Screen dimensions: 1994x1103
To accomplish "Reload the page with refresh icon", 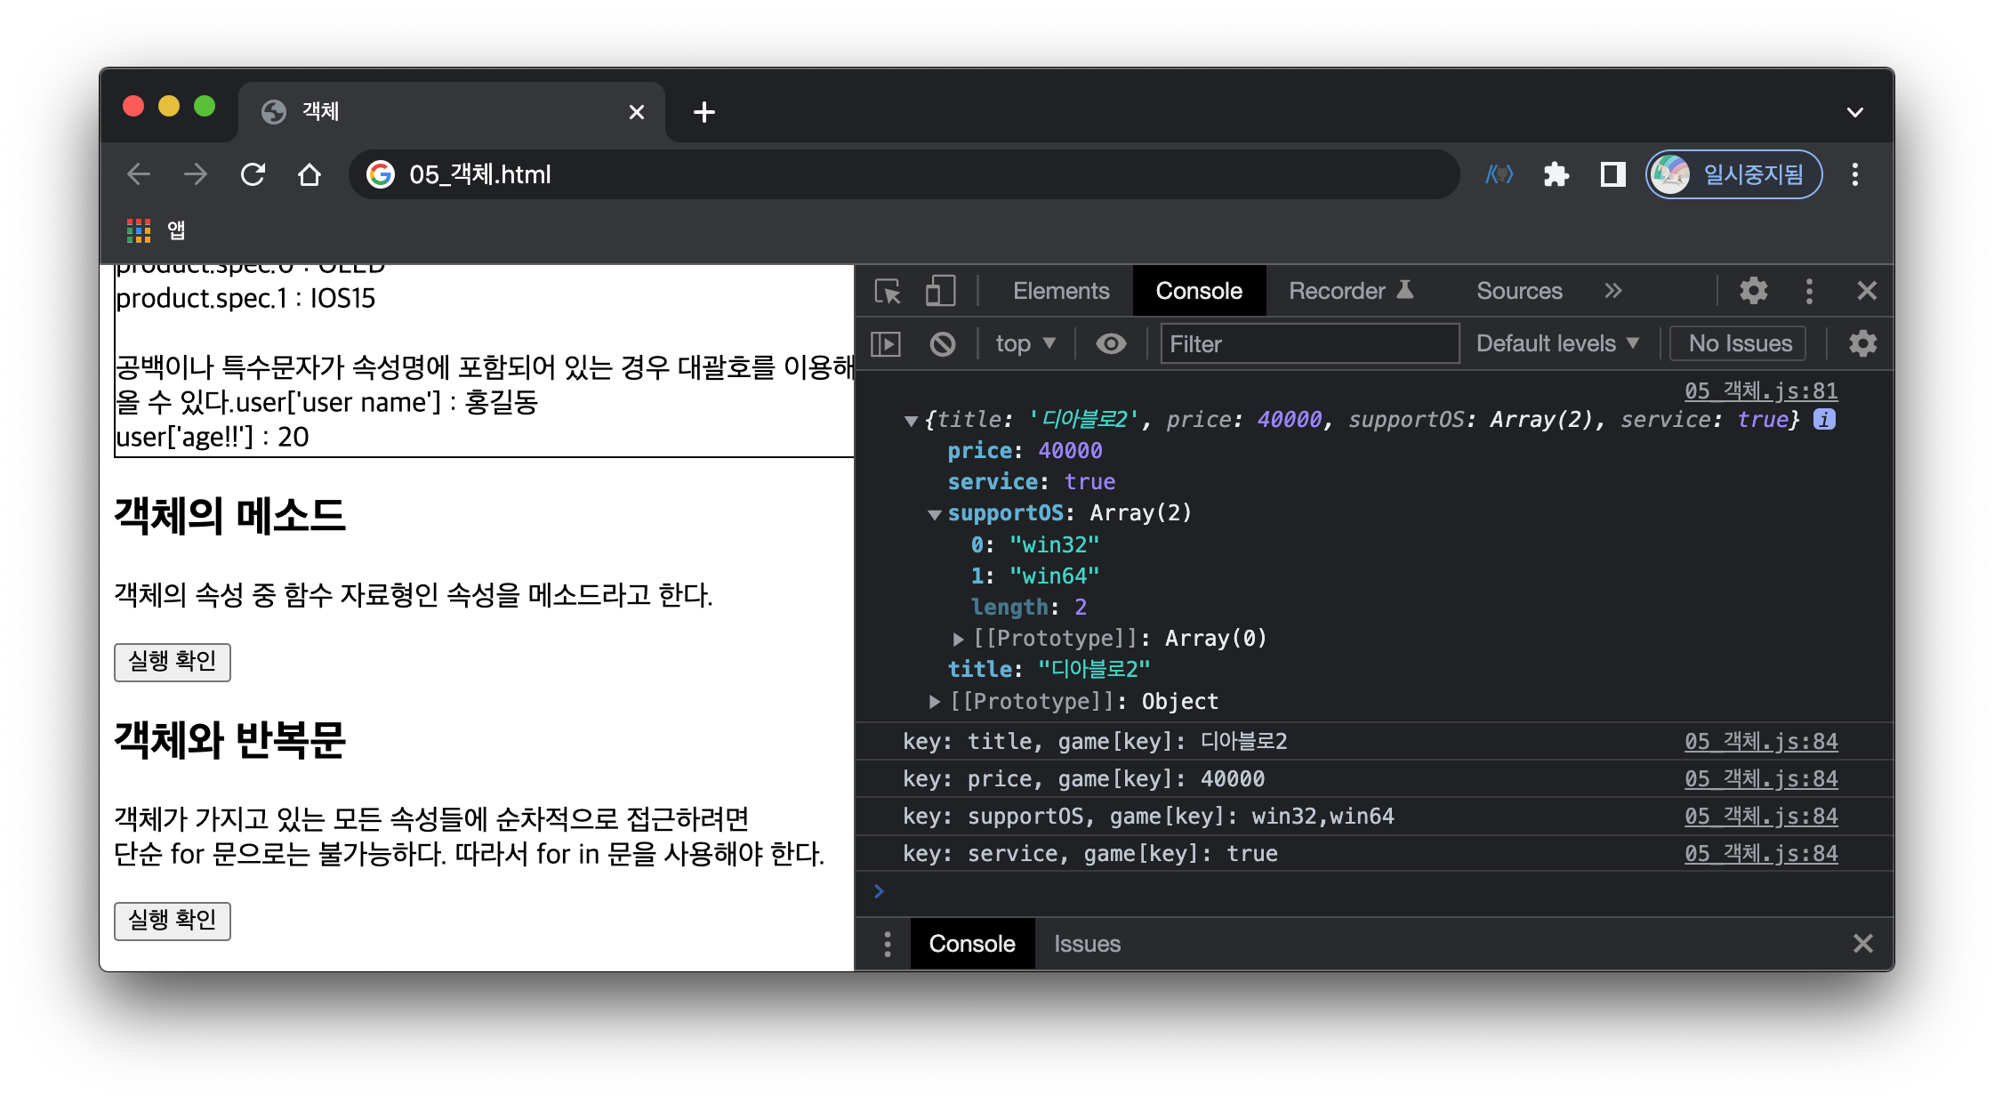I will click(x=253, y=174).
